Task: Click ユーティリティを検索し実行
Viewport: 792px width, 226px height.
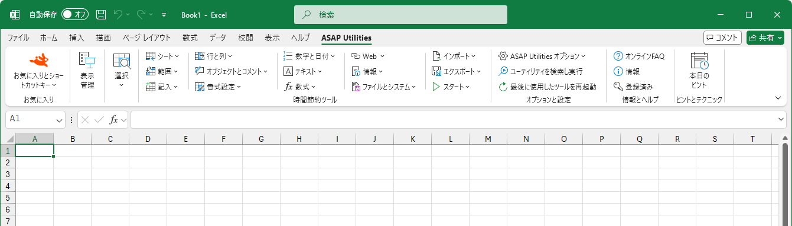Action: point(540,71)
